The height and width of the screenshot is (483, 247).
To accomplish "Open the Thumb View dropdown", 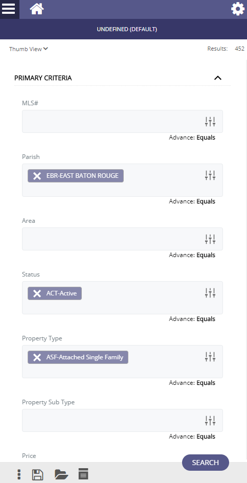I will point(29,49).
